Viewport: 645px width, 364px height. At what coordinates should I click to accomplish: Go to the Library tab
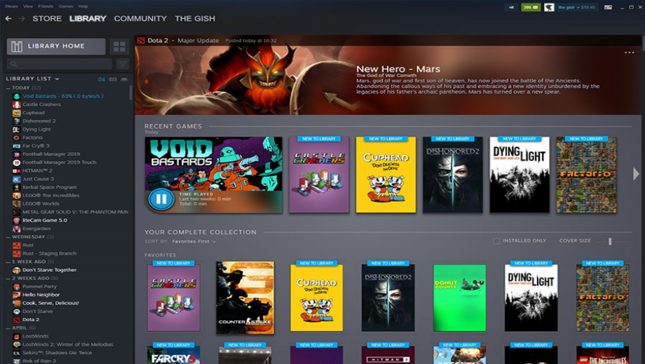tap(88, 18)
